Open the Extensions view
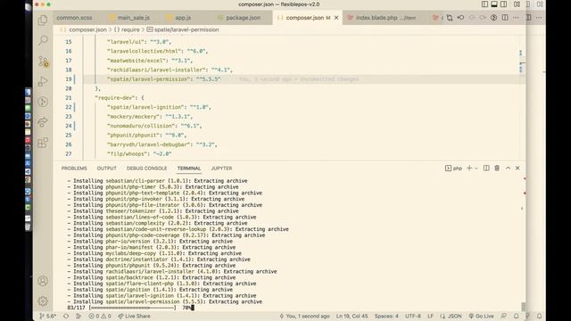 [x=43, y=143]
